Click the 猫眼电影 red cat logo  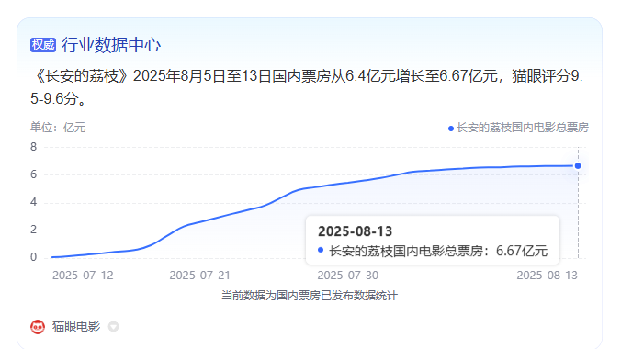[38, 327]
